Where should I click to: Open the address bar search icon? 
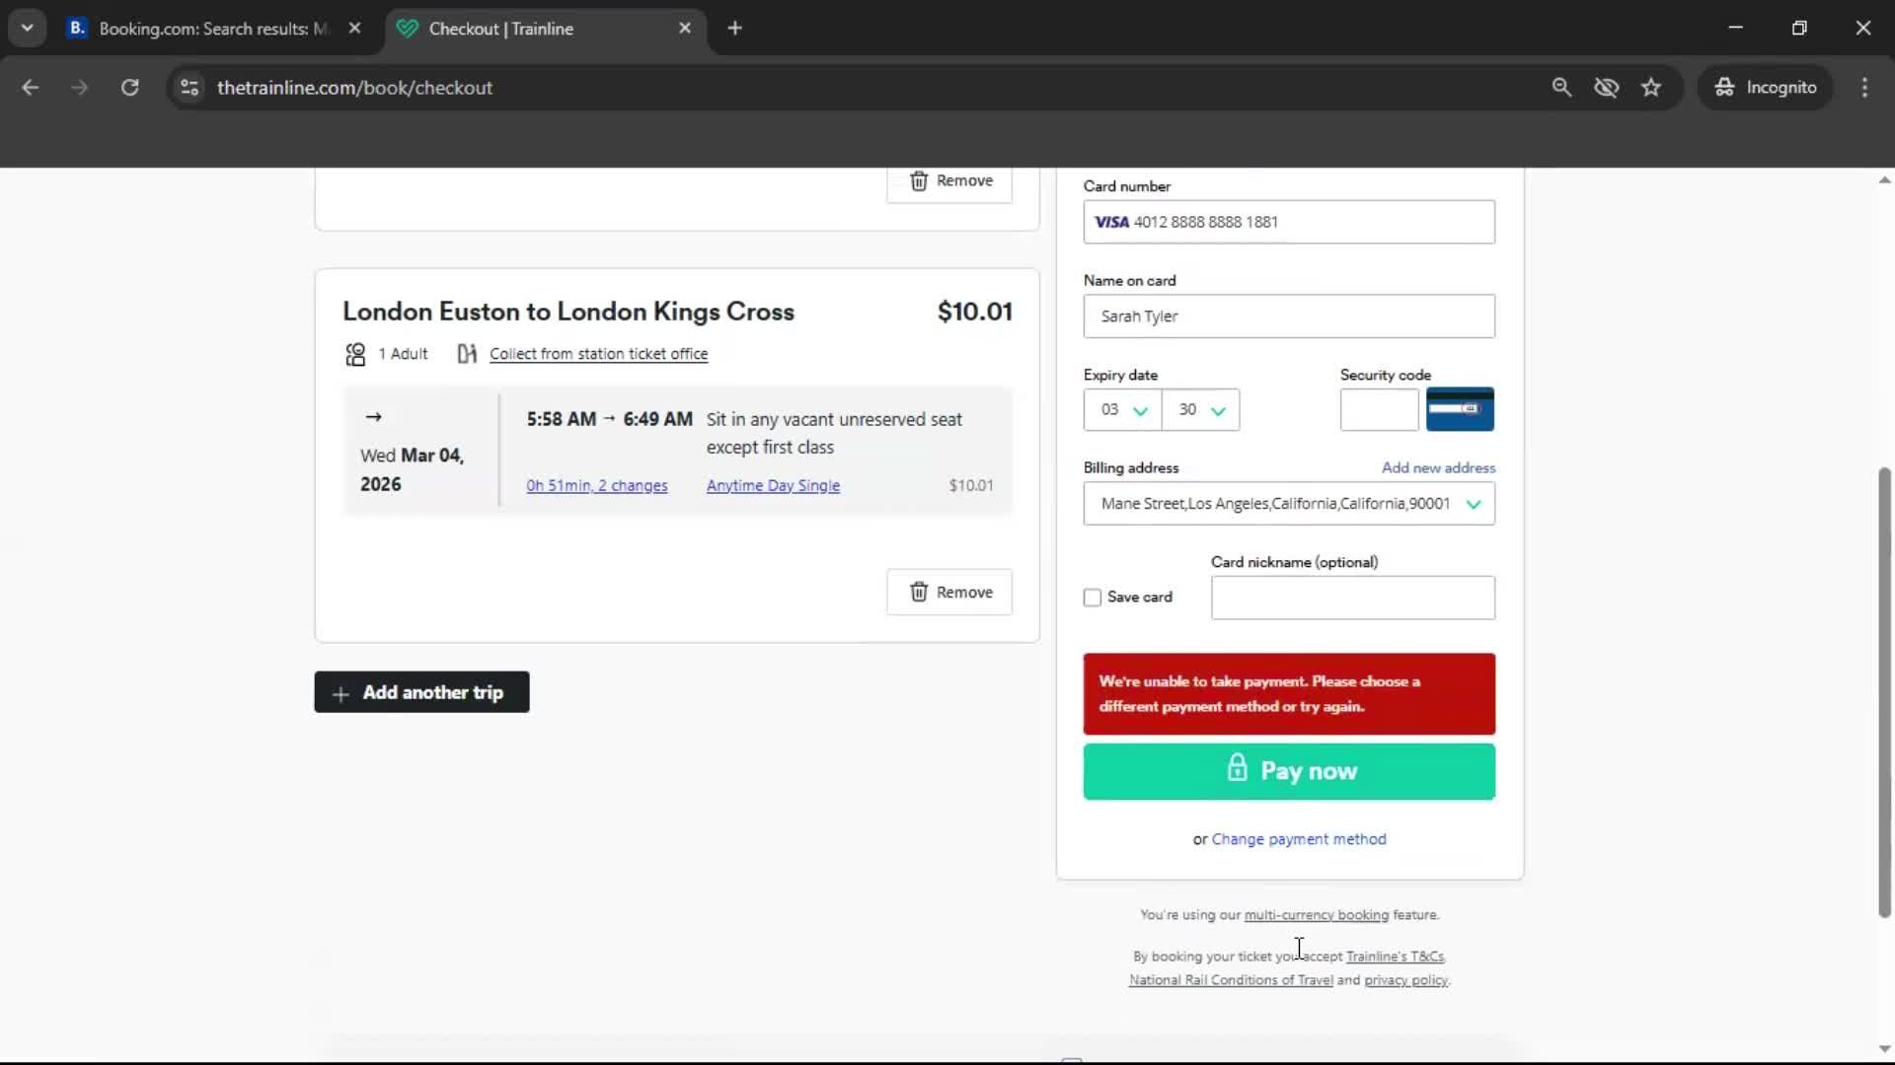[1561, 87]
